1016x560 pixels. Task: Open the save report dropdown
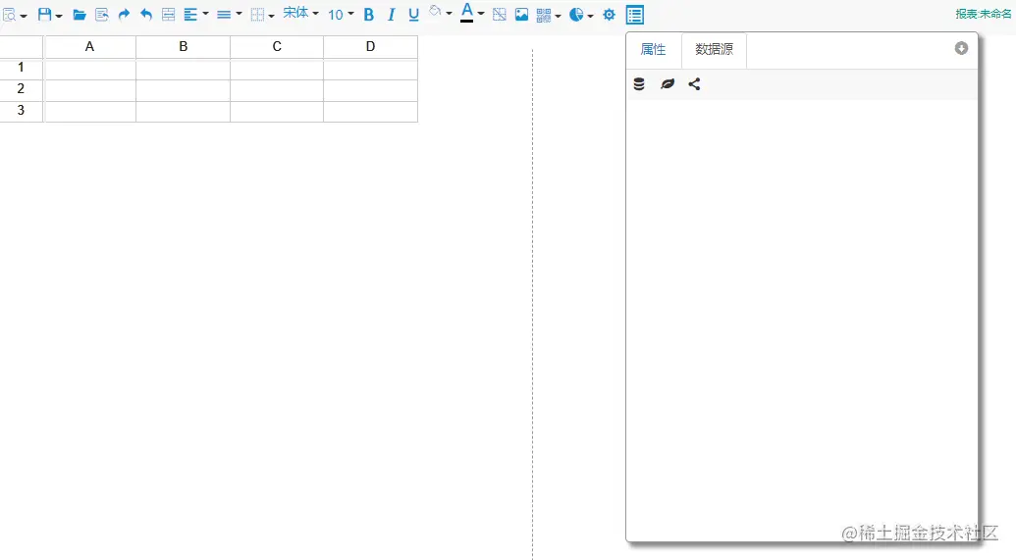(49, 15)
